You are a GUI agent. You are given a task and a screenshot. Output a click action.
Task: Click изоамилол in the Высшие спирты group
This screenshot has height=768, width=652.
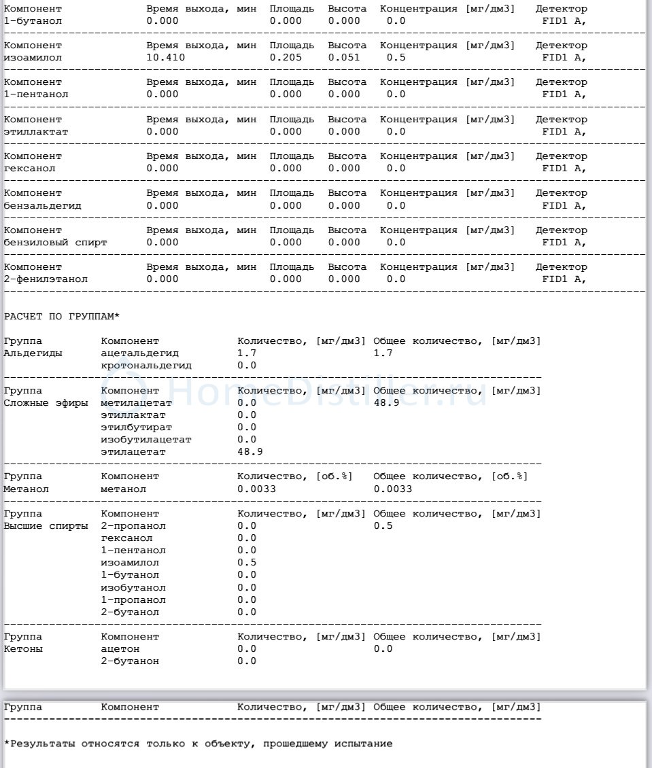[130, 563]
